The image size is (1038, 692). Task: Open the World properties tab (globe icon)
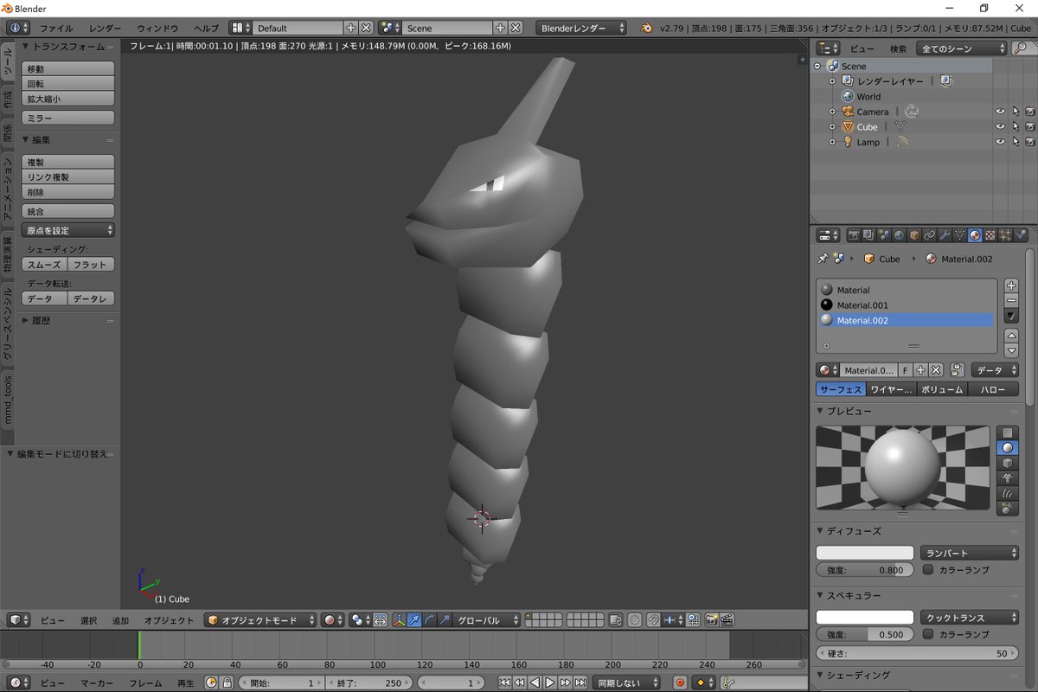point(899,235)
